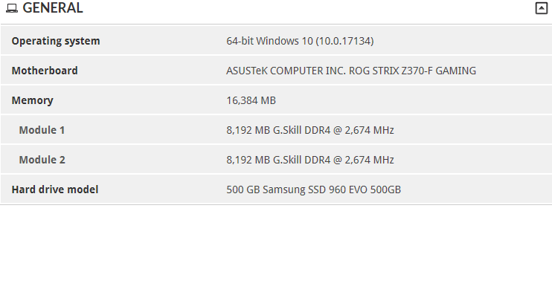Select the Memory row label

[x=33, y=100]
